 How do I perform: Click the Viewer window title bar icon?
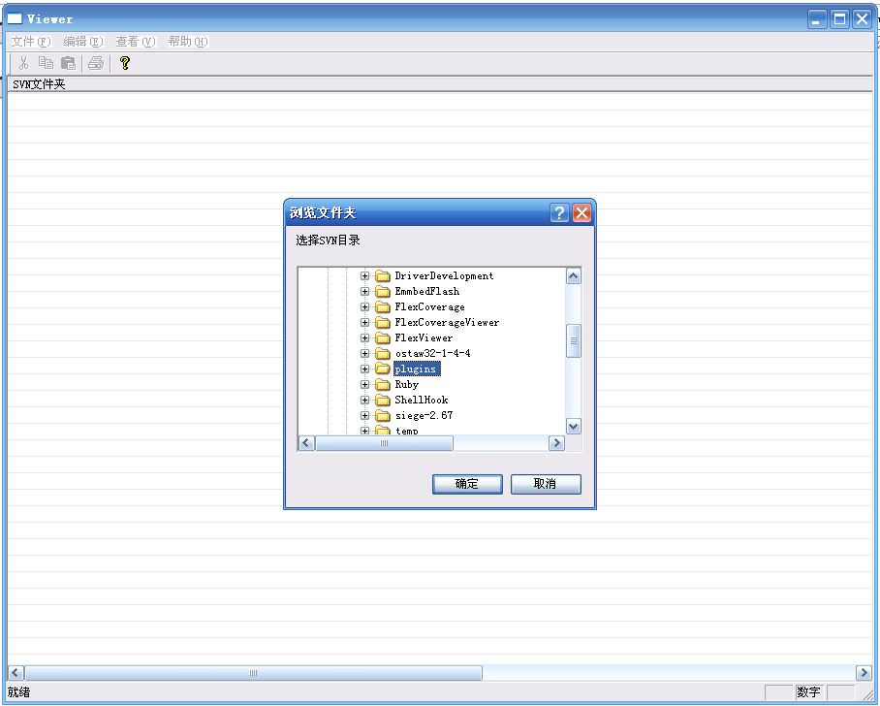pos(14,18)
